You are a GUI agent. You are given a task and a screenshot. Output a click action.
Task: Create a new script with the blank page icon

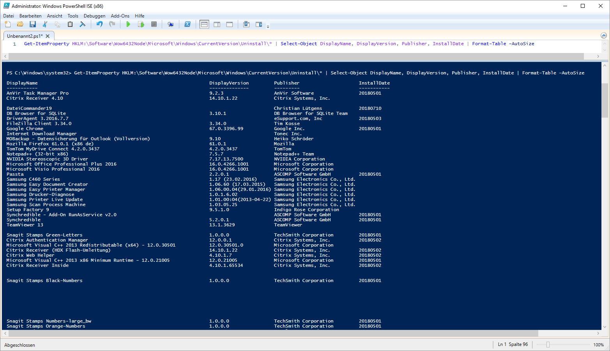tap(8, 24)
